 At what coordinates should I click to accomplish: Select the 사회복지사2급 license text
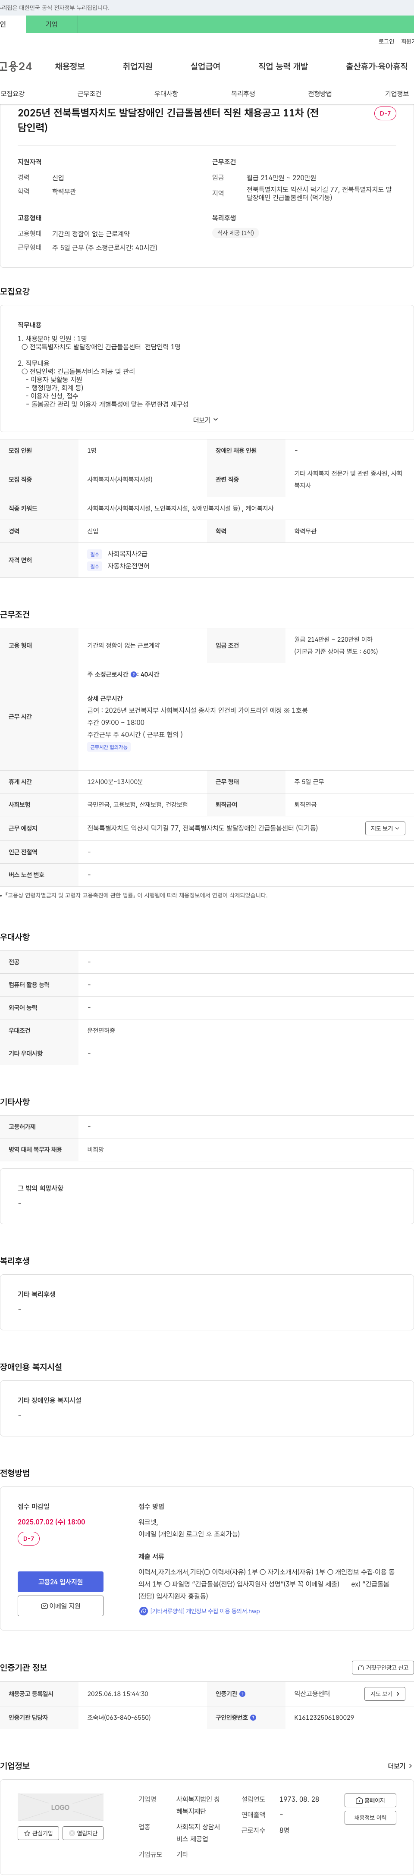tap(127, 554)
